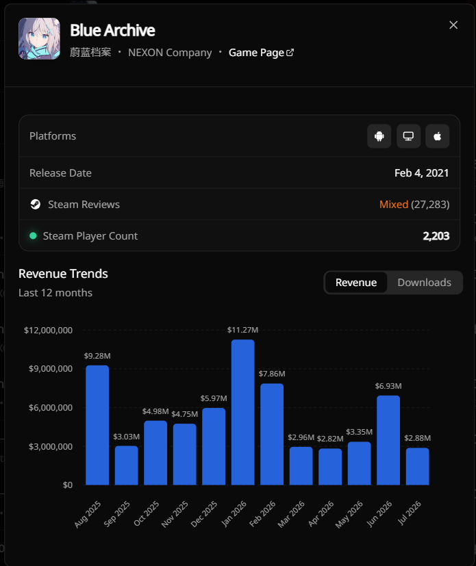Click the 2,203 player count value
The width and height of the screenshot is (476, 566).
[x=436, y=235]
